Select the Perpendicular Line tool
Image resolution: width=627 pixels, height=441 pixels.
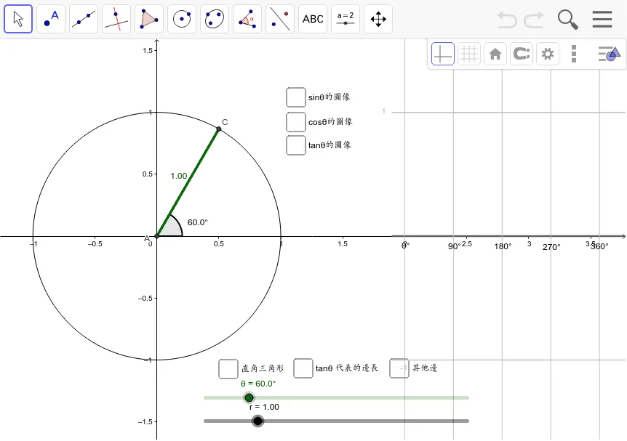[116, 19]
